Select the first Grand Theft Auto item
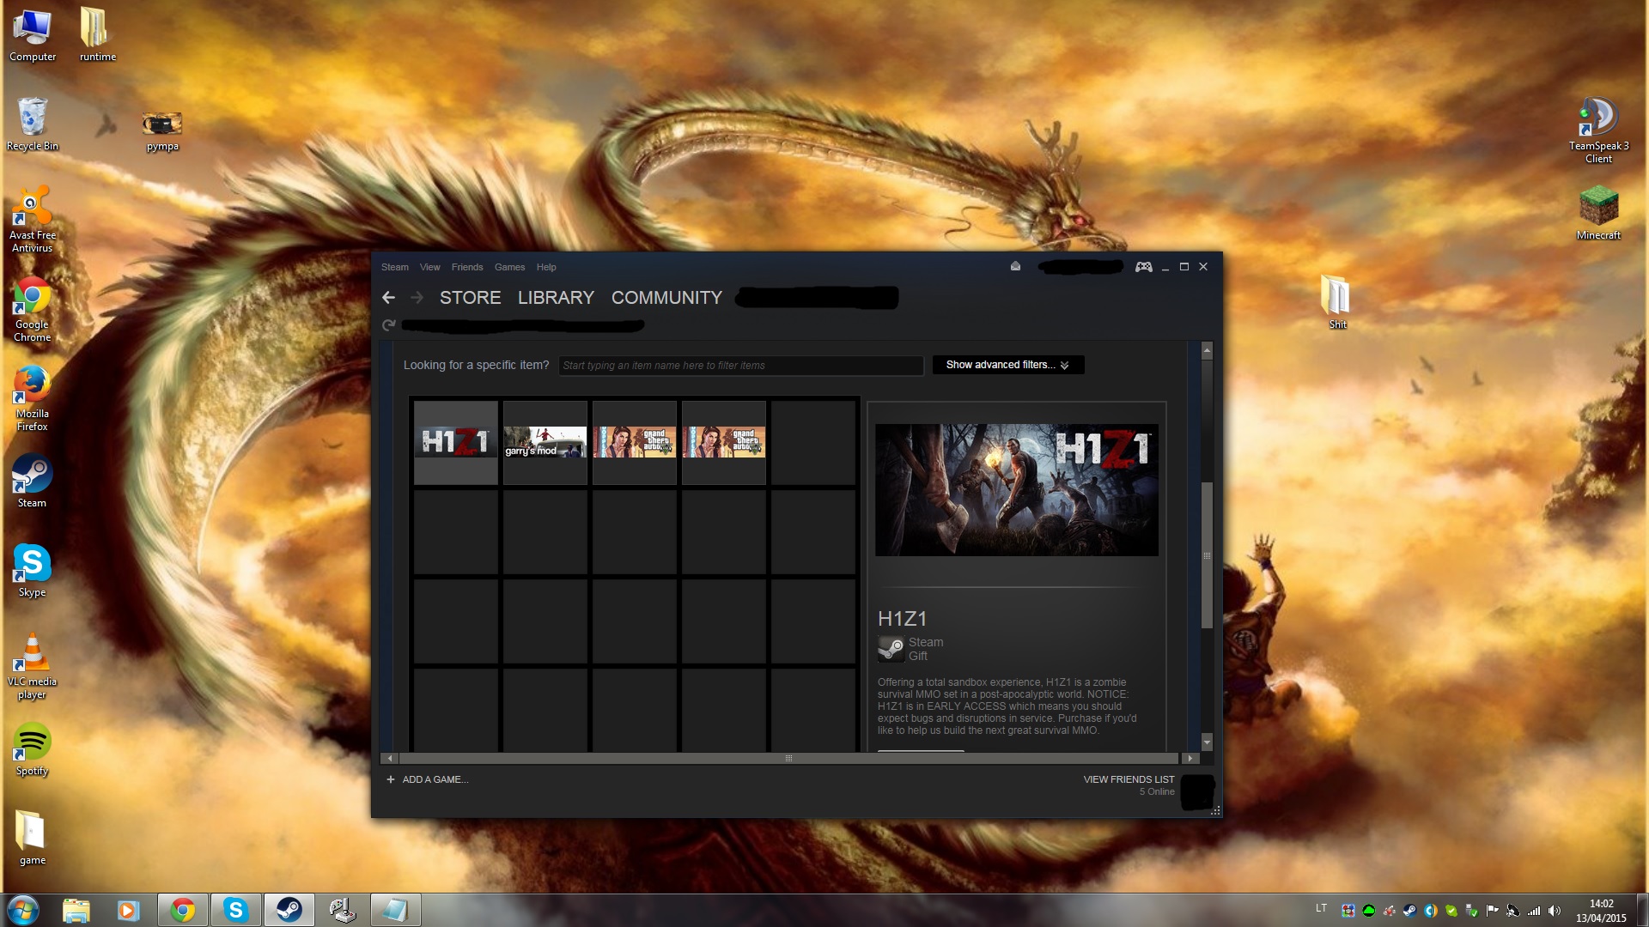This screenshot has width=1649, height=927. (x=635, y=443)
